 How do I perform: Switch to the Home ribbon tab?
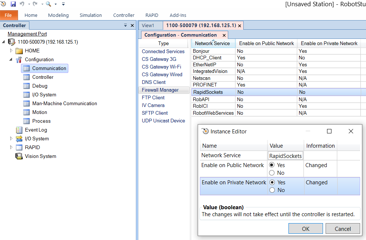(31, 15)
